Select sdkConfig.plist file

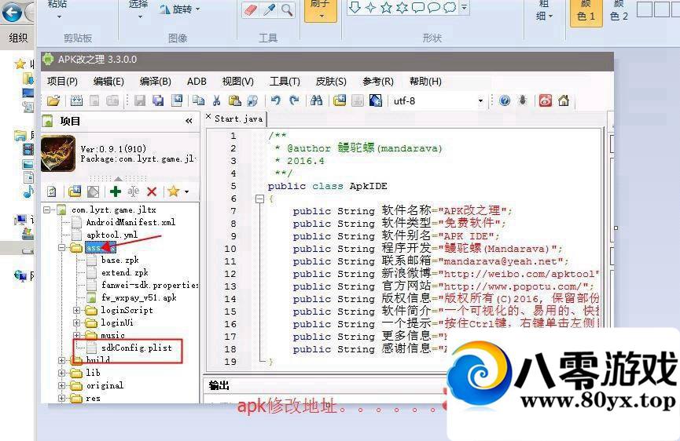tap(136, 348)
